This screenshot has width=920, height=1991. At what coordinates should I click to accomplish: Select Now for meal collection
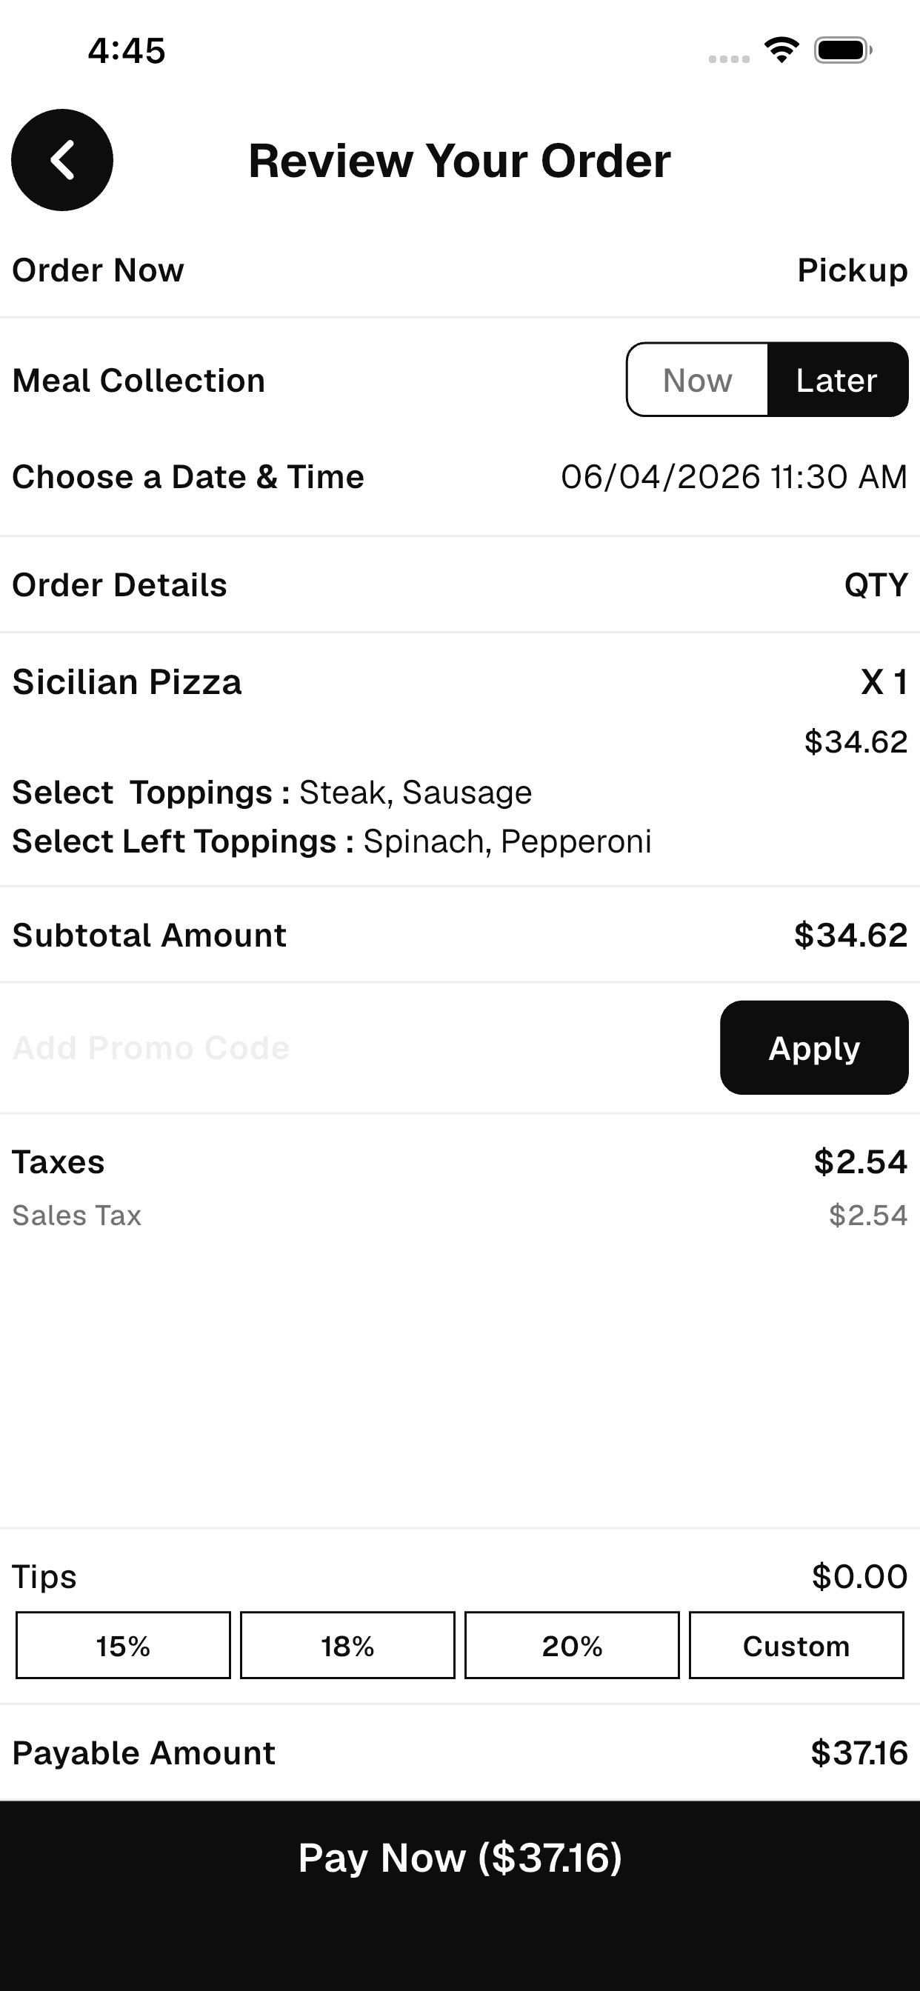(x=697, y=380)
